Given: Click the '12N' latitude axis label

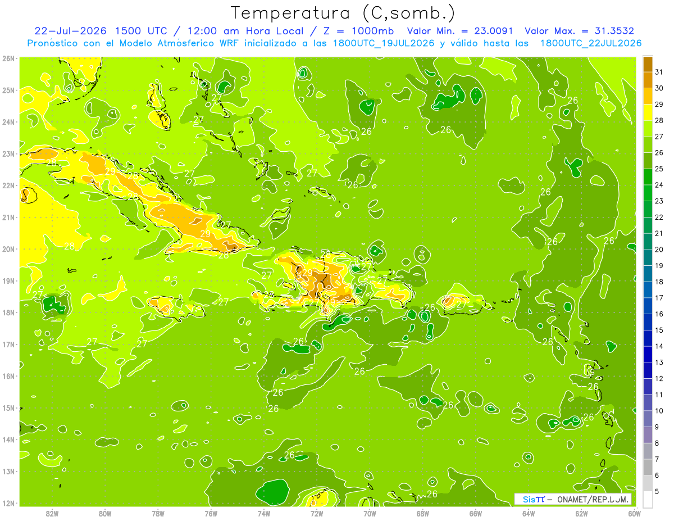Looking at the screenshot, I should (x=8, y=502).
